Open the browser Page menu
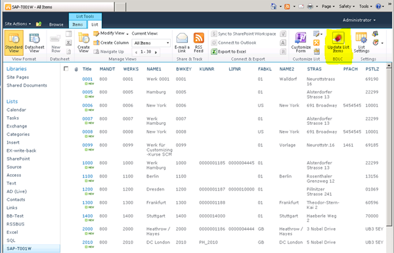This screenshot has height=253, width=394. pyautogui.click(x=328, y=7)
